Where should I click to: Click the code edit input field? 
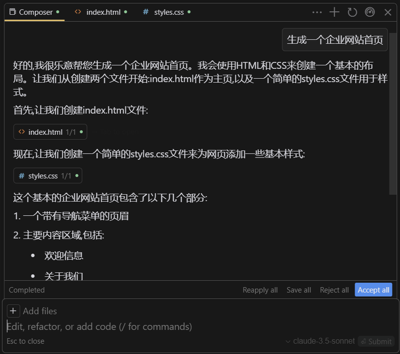tap(98, 326)
